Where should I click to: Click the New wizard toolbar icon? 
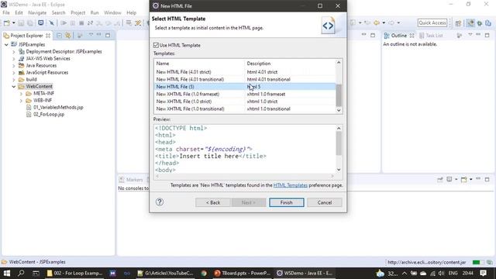(7, 22)
